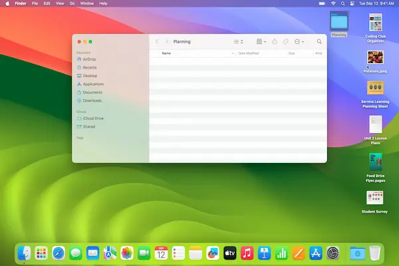Open the Window menu
This screenshot has height=266, width=399.
coord(87,3)
